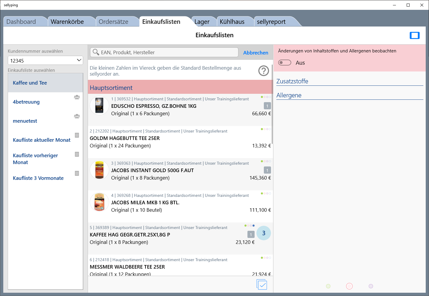
Task: Expand the Zusatzstoffe section
Action: (x=292, y=81)
